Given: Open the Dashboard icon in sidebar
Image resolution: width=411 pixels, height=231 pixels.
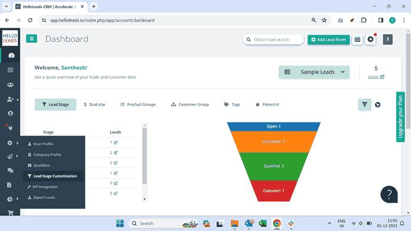Looking at the screenshot, I should 11,55.
